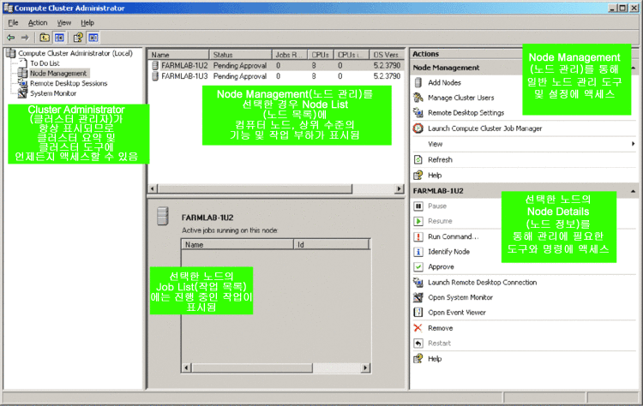Click the Add Nodes icon
Screen dimensions: 643x406
[x=418, y=83]
